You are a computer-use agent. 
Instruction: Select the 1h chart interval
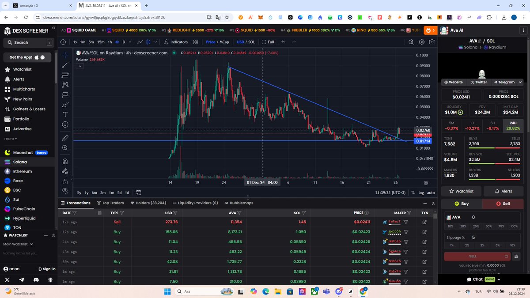109,42
